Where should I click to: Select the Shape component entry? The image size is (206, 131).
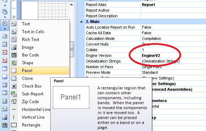click(x=40, y=63)
